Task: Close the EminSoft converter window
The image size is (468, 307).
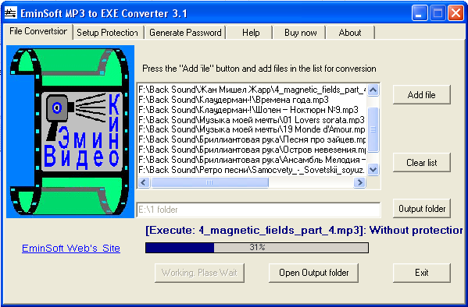Action: click(455, 13)
